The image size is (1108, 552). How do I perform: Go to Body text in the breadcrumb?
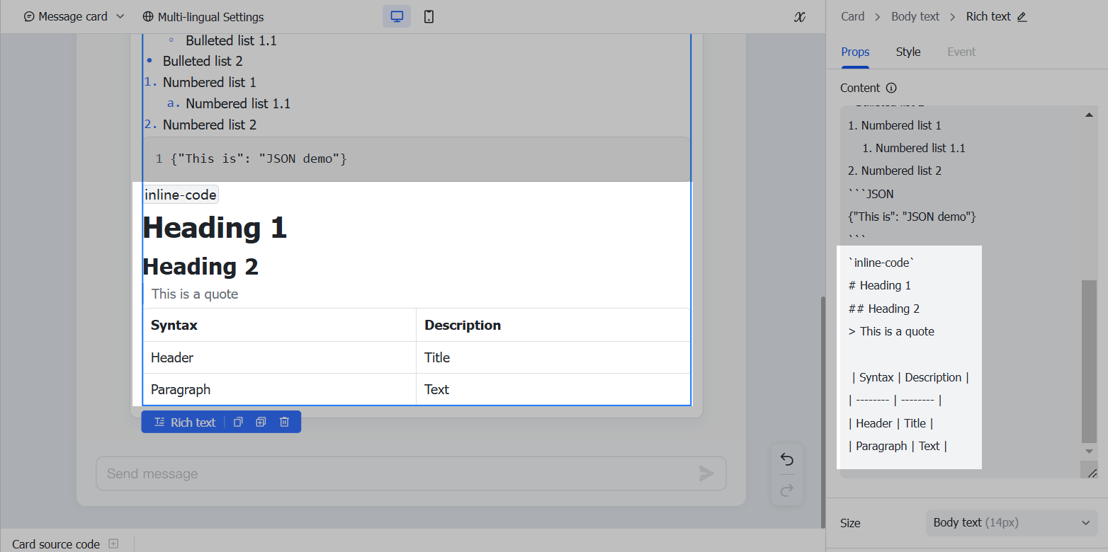[x=915, y=16]
